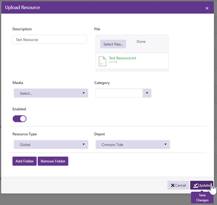
Task: Toggle the Enabled switch off
Action: (20, 119)
